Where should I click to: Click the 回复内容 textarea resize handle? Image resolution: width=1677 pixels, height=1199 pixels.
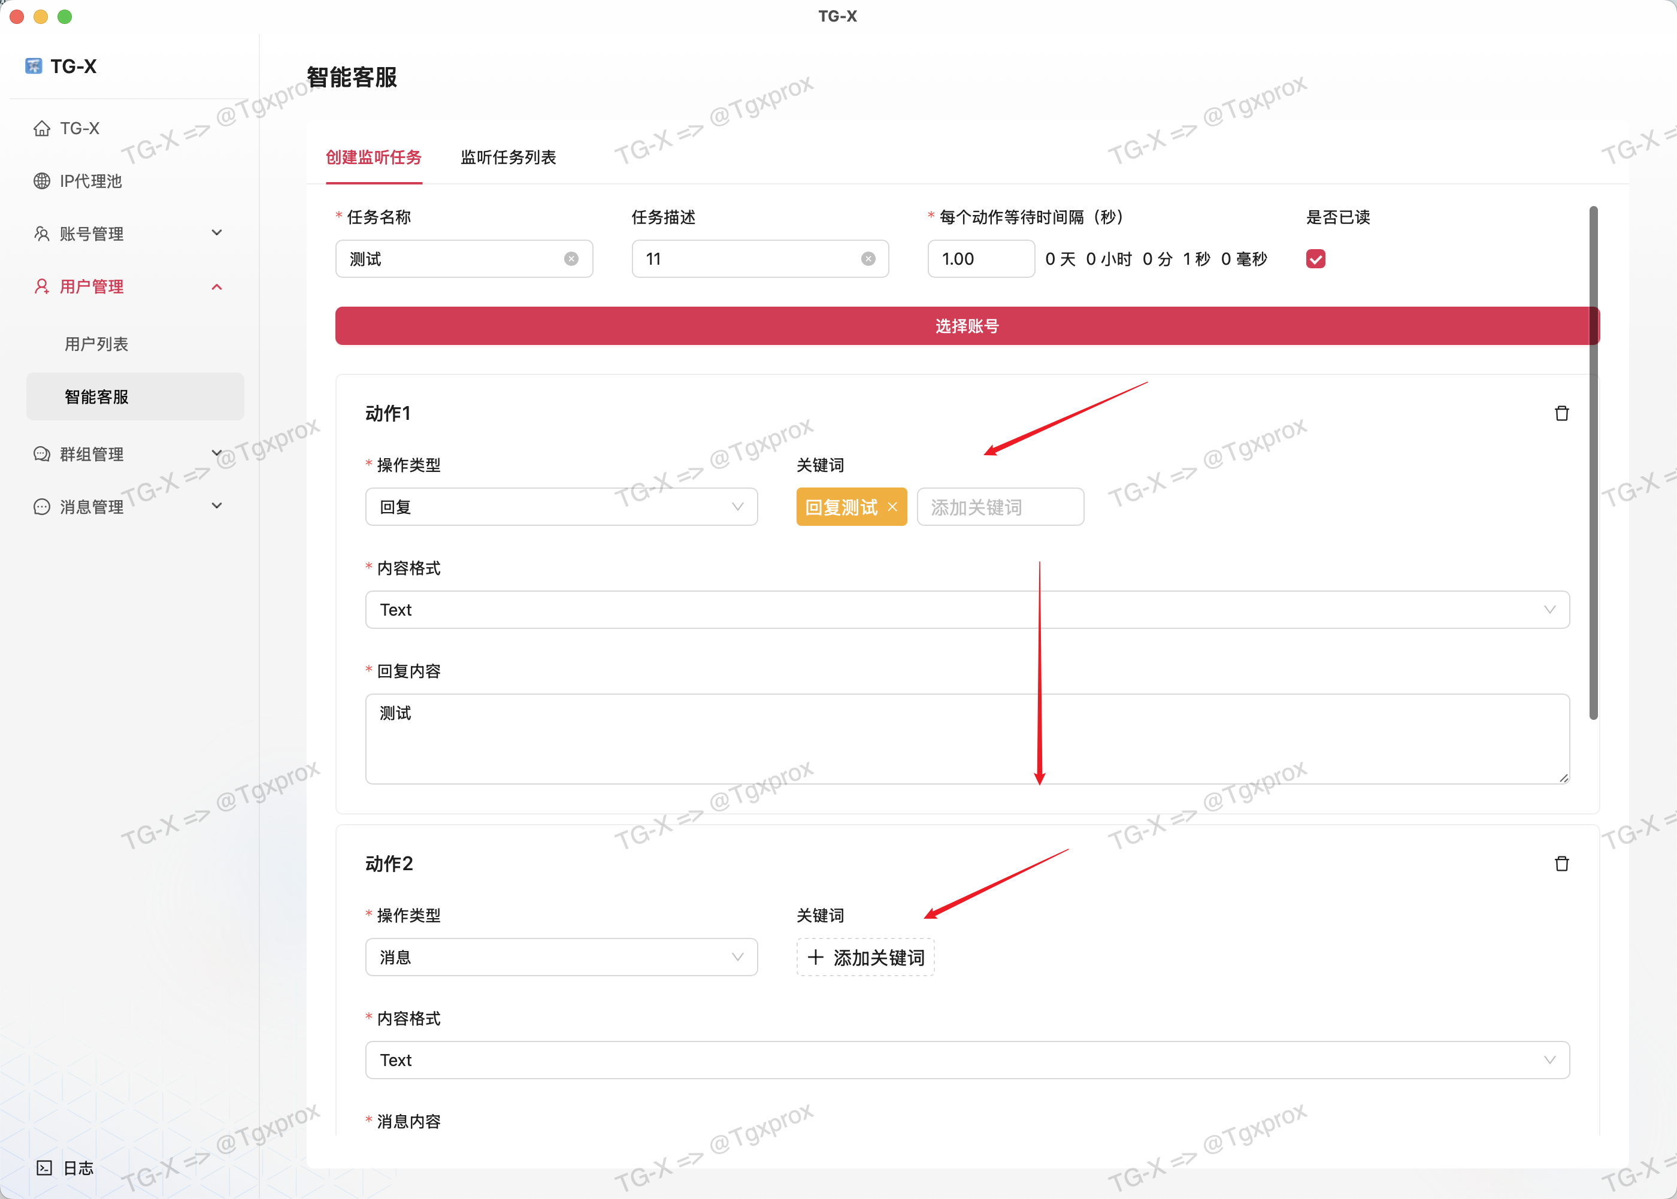tap(1563, 777)
